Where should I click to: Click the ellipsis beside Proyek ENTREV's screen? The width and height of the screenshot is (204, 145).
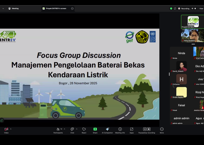click(x=72, y=8)
